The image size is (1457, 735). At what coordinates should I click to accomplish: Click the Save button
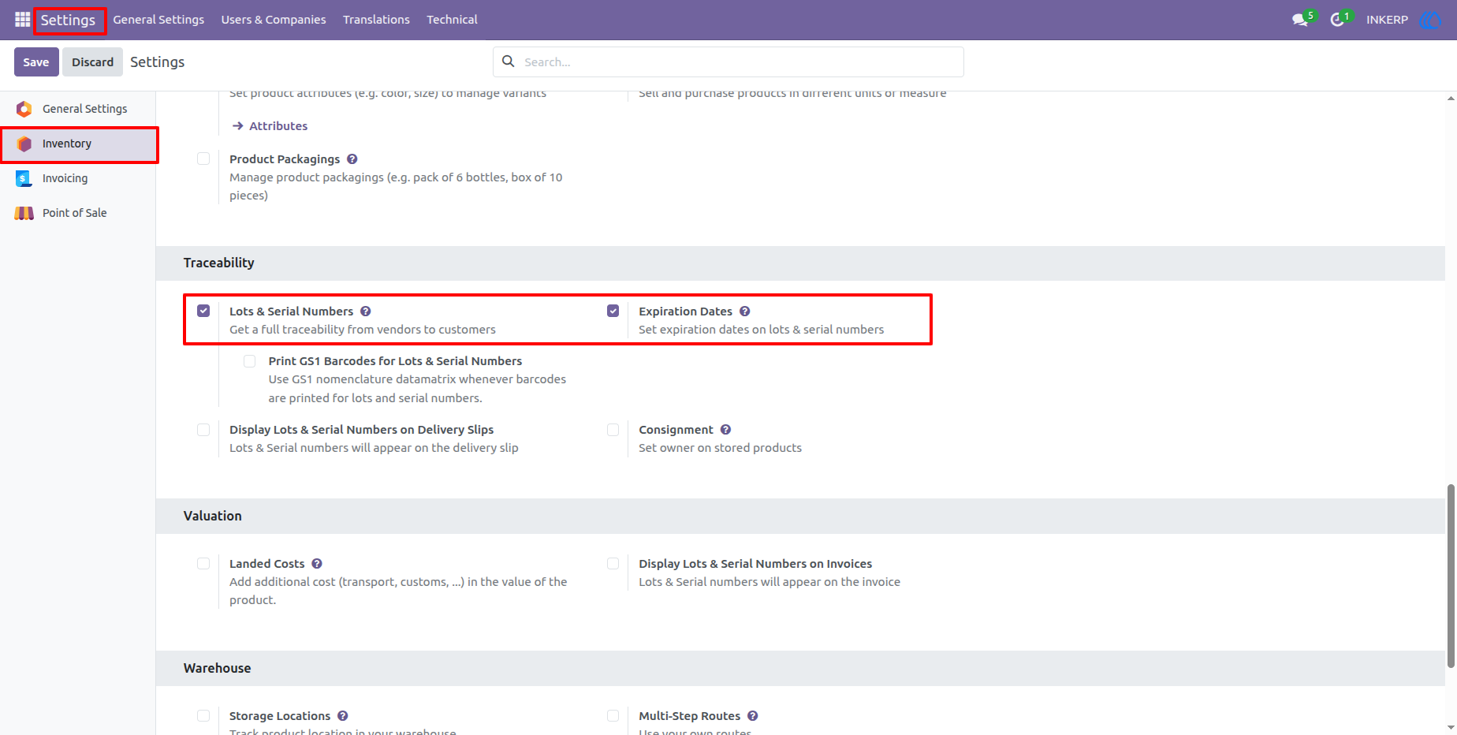(36, 62)
